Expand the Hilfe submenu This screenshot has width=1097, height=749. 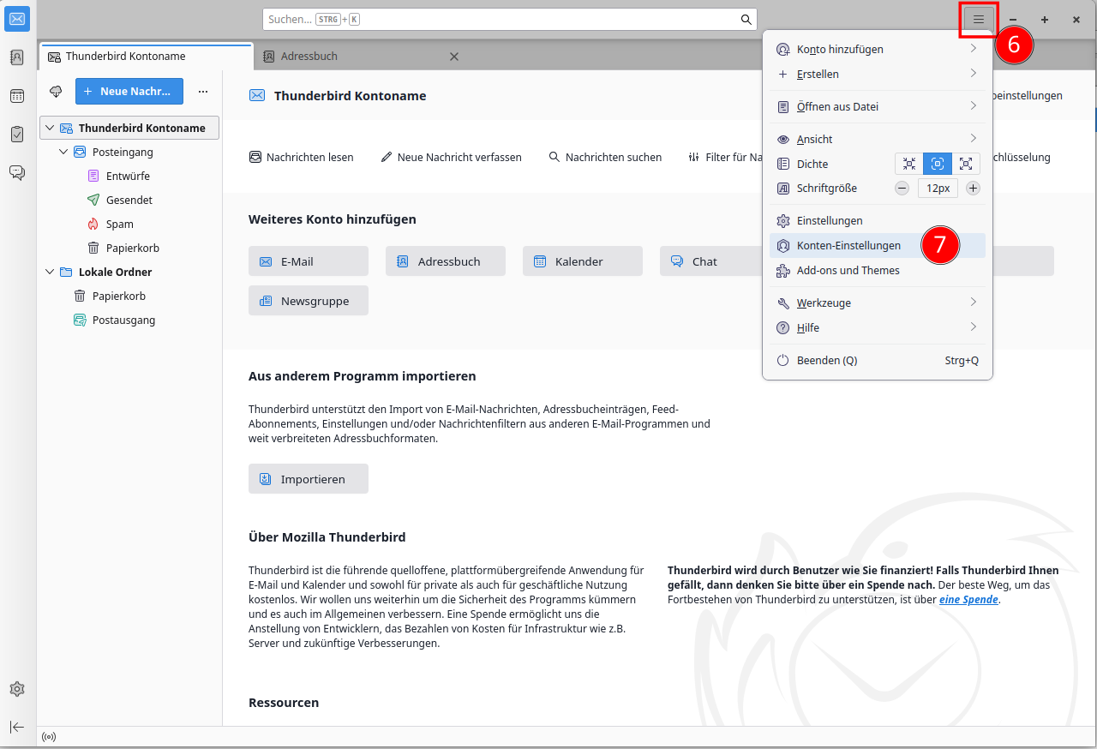pyautogui.click(x=878, y=327)
